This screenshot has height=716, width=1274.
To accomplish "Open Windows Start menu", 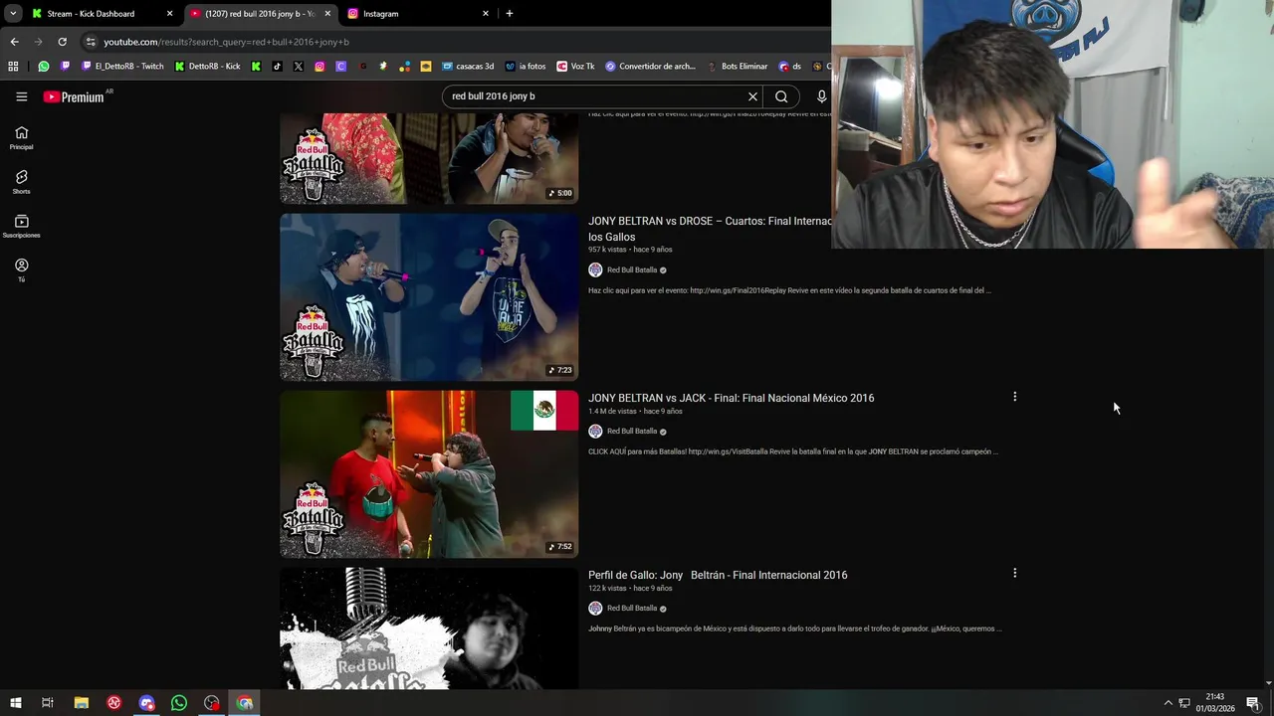I will (x=15, y=703).
